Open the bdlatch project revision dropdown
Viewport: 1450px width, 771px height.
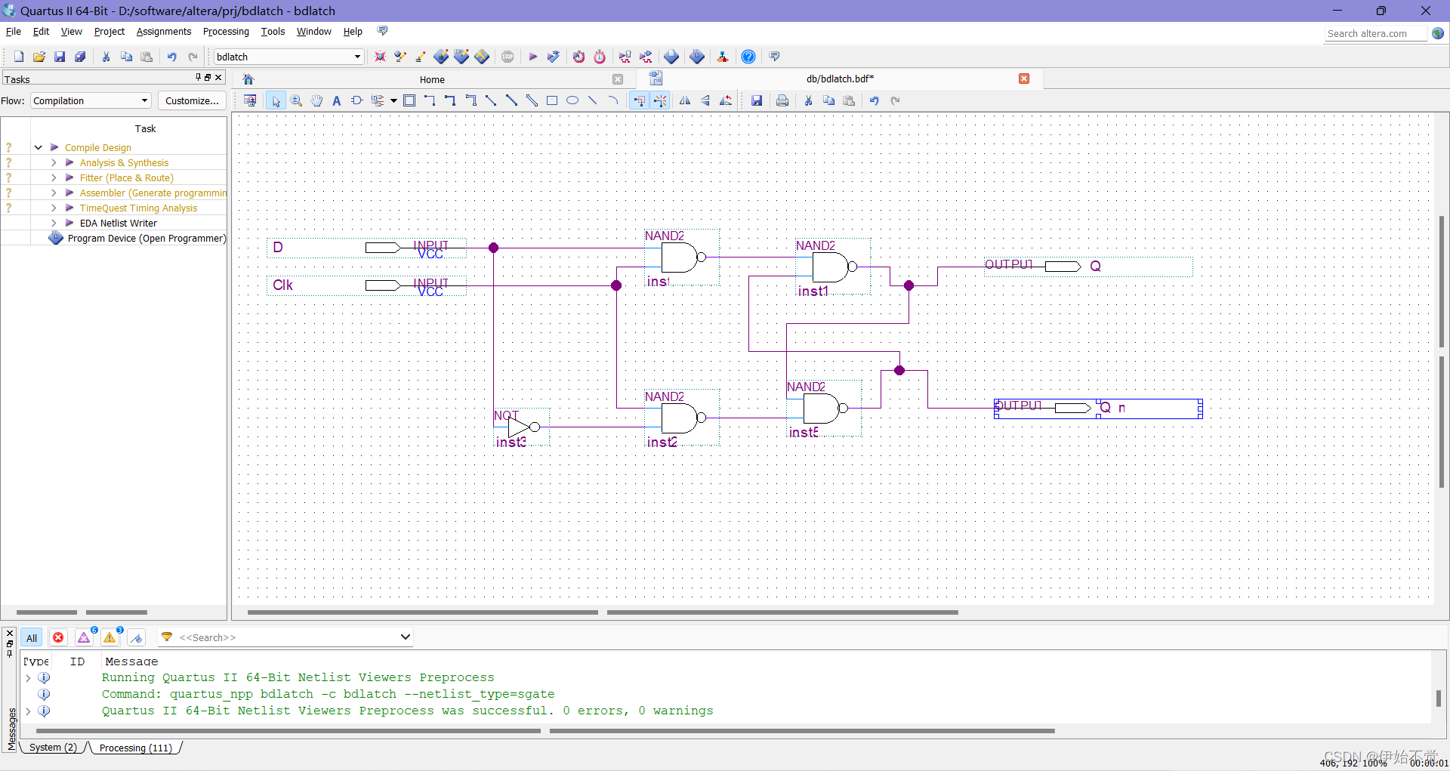click(288, 57)
